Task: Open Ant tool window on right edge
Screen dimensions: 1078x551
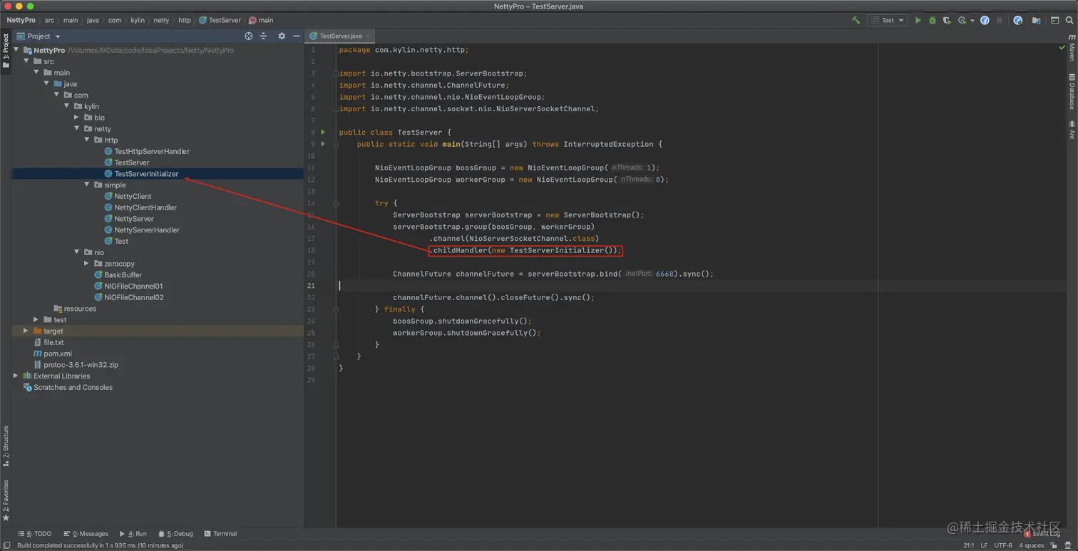Action: (x=1072, y=129)
